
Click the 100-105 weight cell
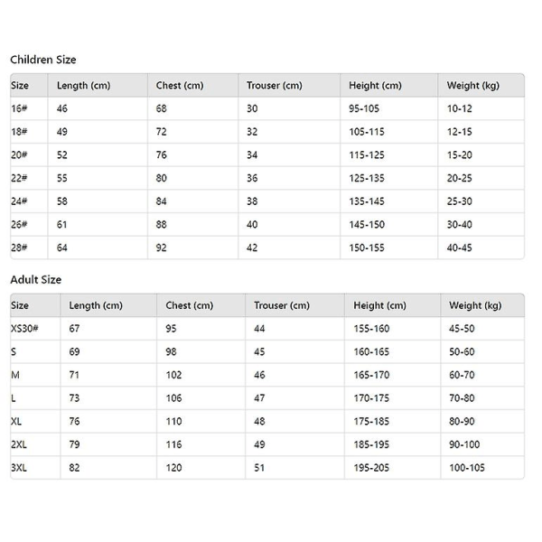468,467
